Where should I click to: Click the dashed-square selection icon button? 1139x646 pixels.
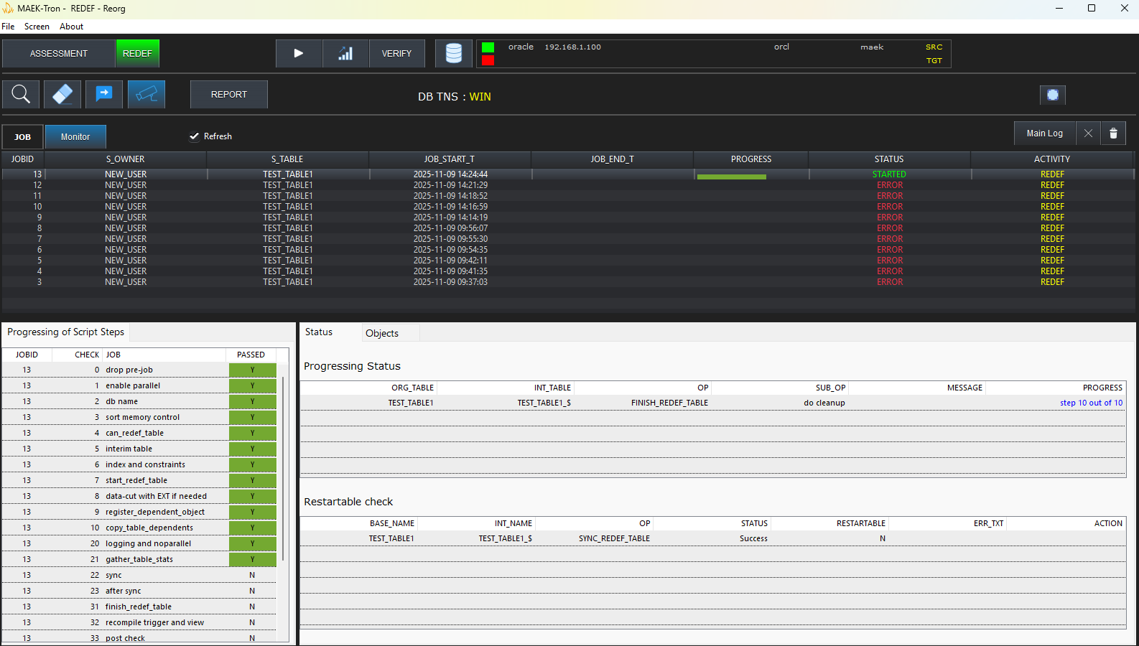pos(1053,95)
